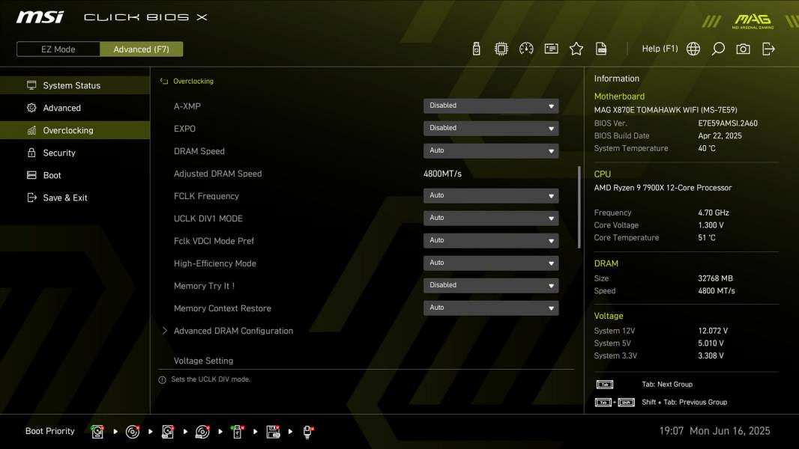799x449 pixels.
Task: Click the Shift + Tab: Previous Group hint
Action: pos(684,402)
